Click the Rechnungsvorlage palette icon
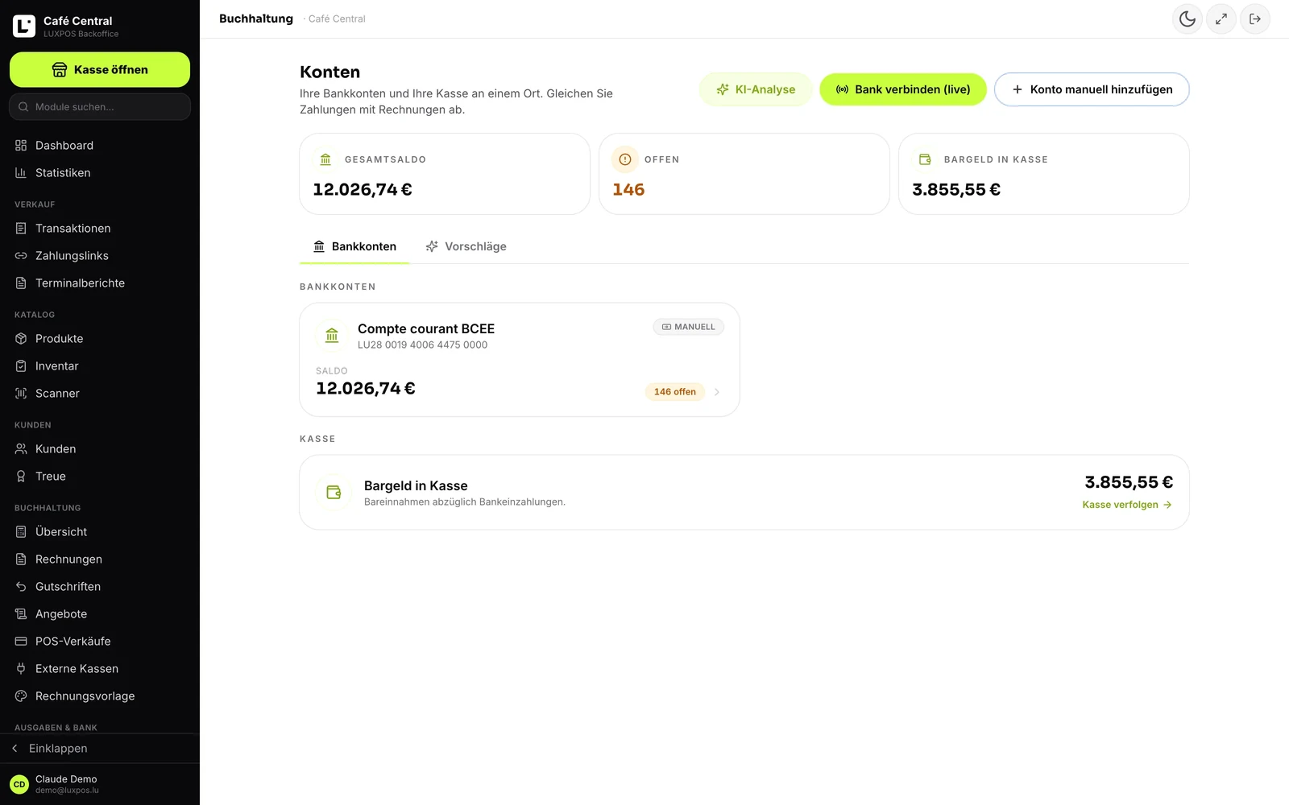The width and height of the screenshot is (1289, 805). tap(21, 696)
